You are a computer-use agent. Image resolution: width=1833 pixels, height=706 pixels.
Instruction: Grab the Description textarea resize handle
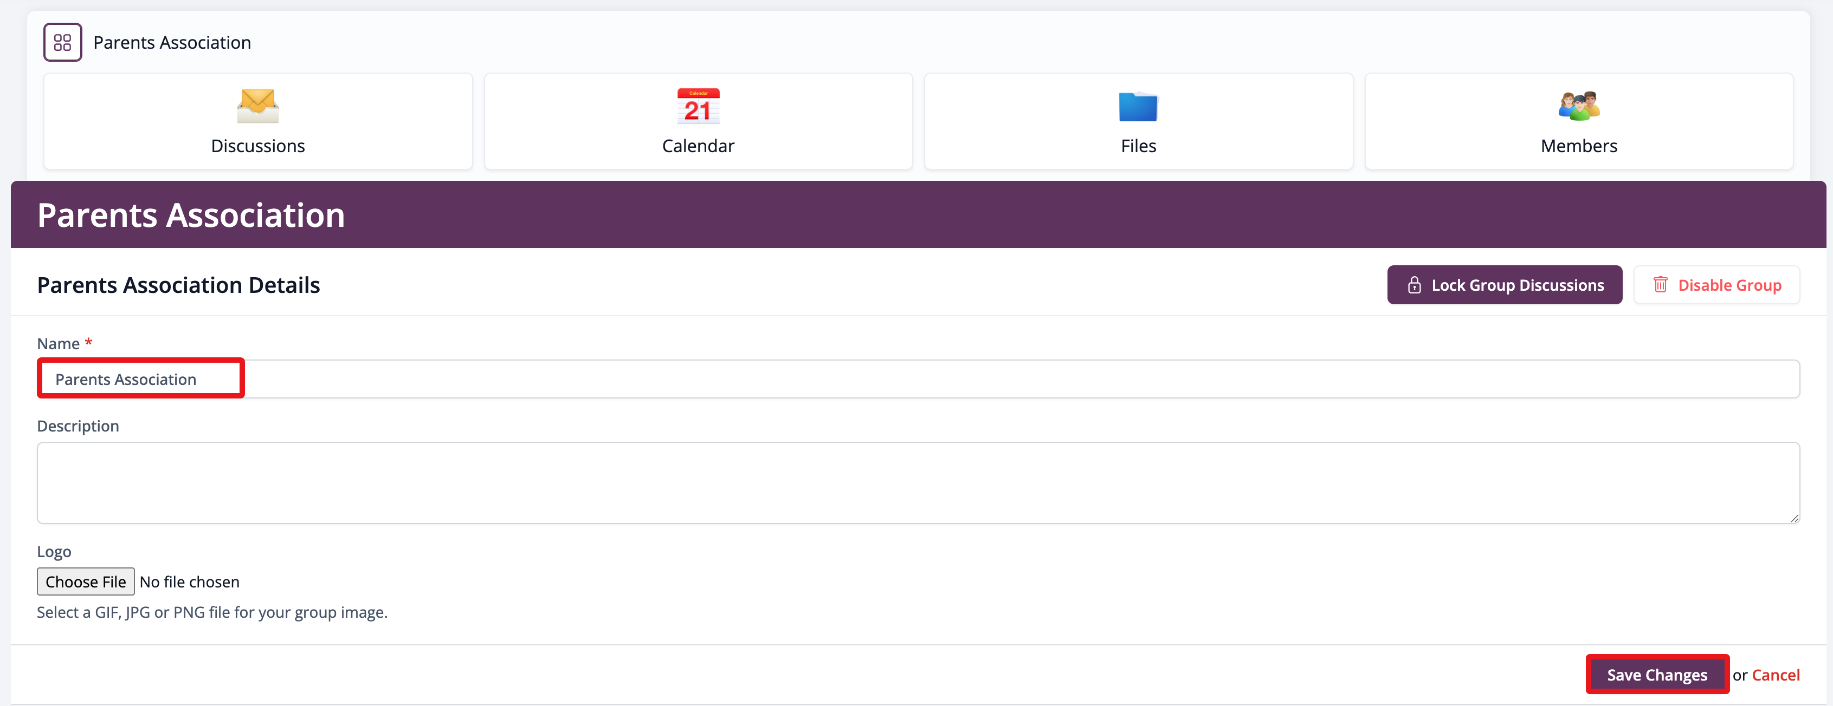click(1794, 518)
